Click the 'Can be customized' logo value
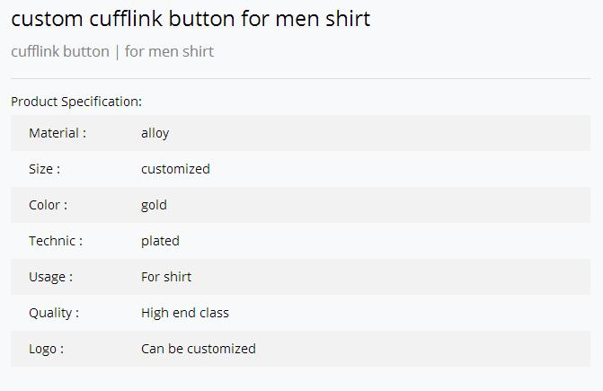Viewport: 603px width, 391px height. pyautogui.click(x=199, y=349)
